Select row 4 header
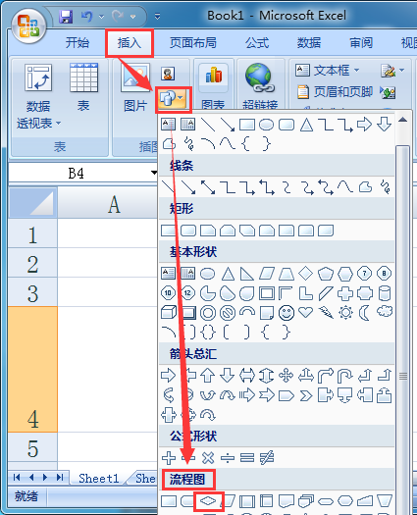Image resolution: width=417 pixels, height=515 pixels. [x=32, y=369]
